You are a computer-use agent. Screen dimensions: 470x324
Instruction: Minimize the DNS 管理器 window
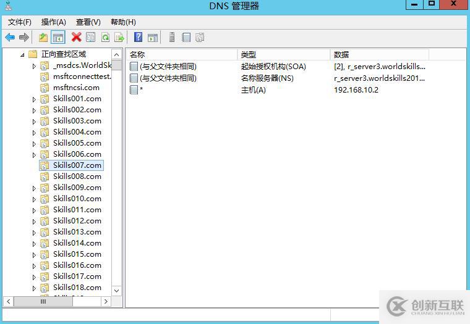(414, 4)
